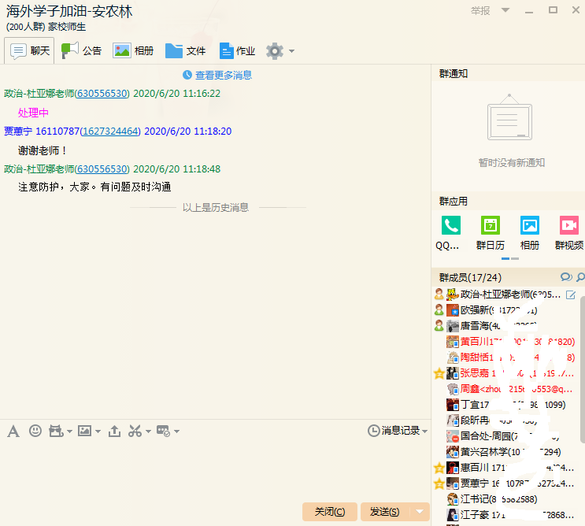Expand the 消息记录 history dropdown
585x526 pixels.
coord(398,431)
